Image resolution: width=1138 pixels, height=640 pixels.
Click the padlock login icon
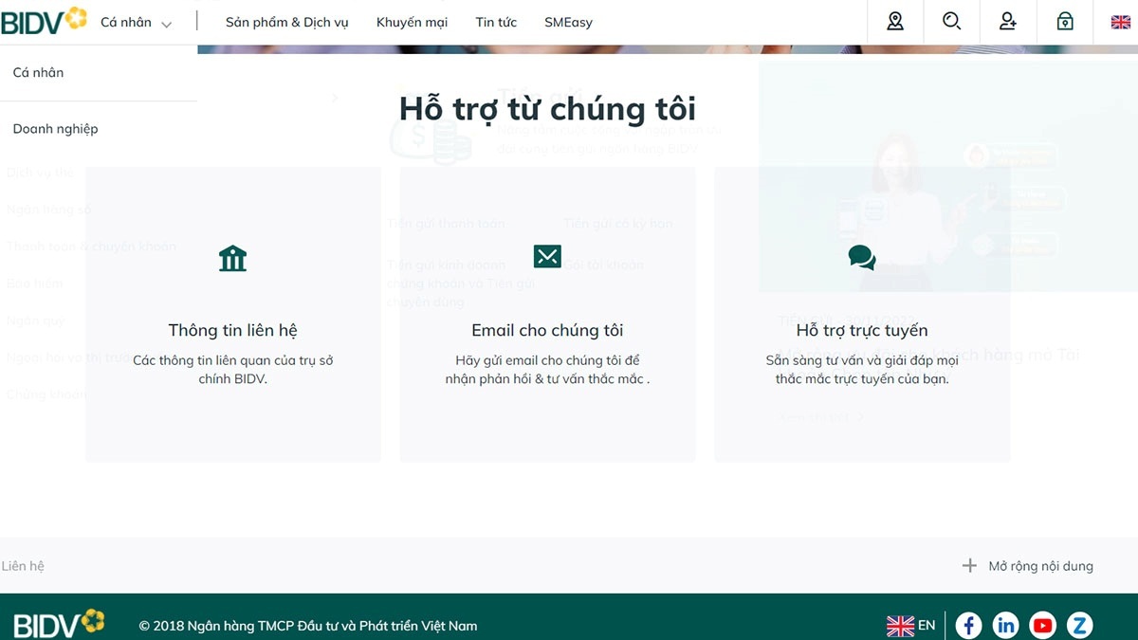point(1065,22)
